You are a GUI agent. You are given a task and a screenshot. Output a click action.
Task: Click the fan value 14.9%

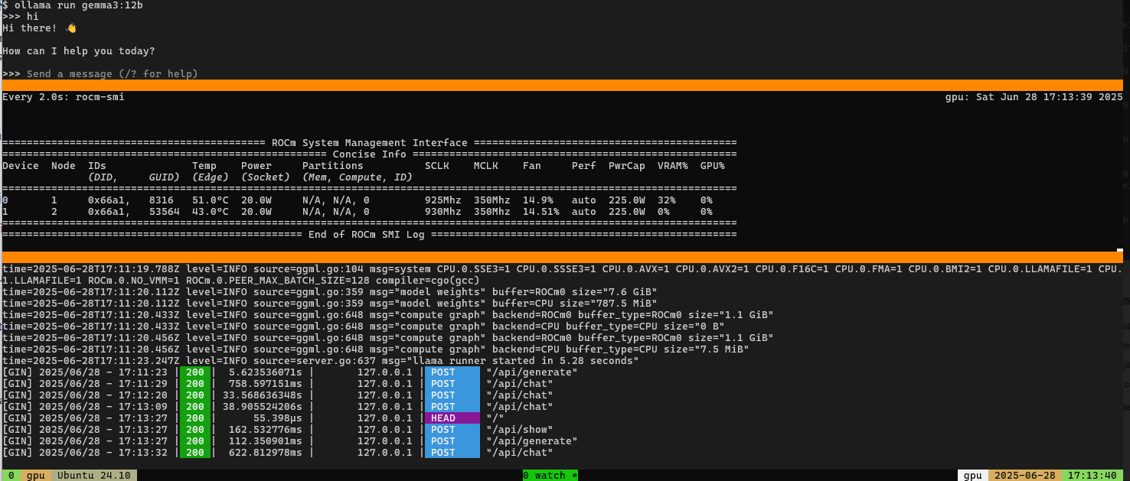click(x=538, y=200)
